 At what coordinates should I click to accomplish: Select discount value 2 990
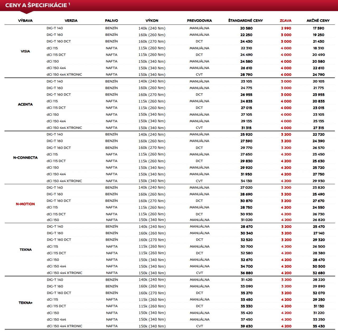[286, 28]
